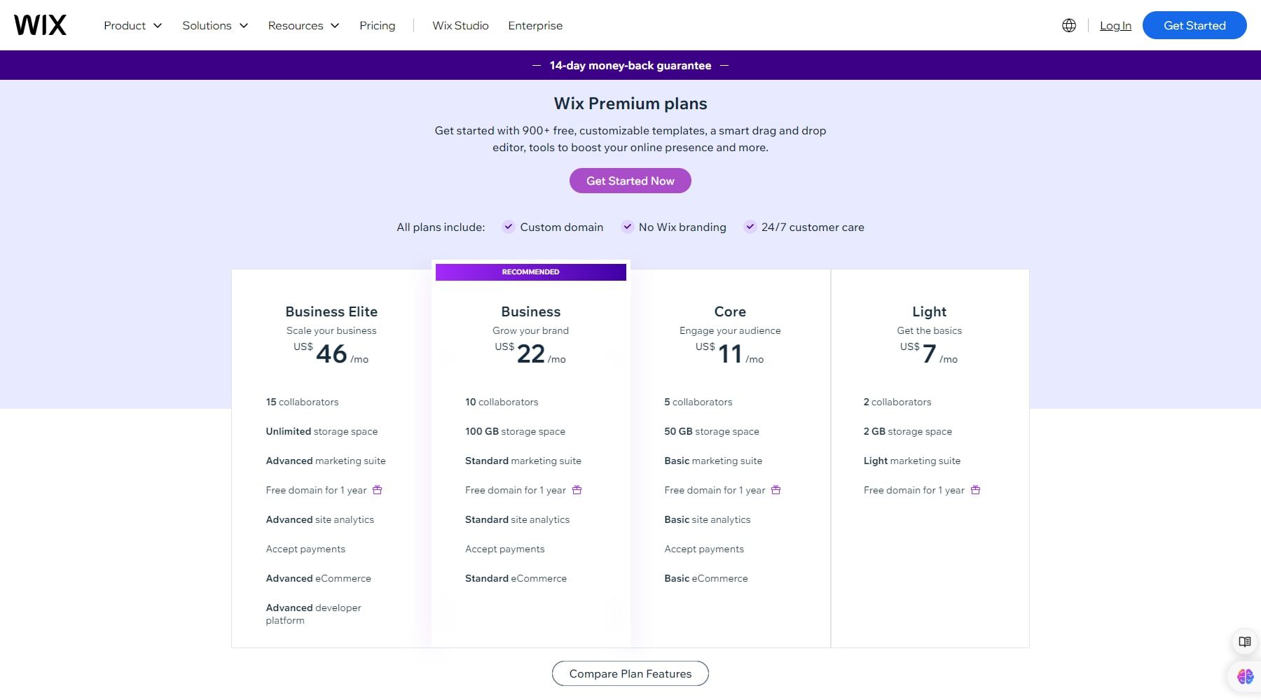
Task: Click the Get Started Now button
Action: (x=630, y=181)
